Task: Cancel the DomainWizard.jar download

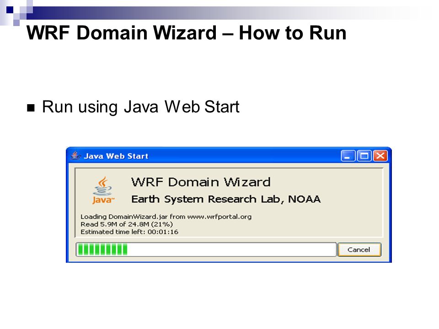Action: click(359, 249)
